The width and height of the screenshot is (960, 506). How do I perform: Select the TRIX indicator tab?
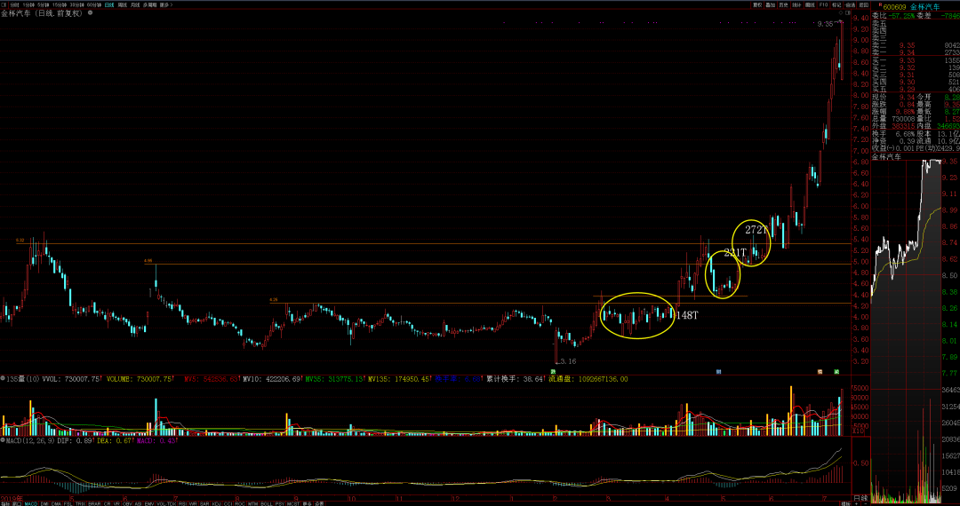[x=80, y=503]
